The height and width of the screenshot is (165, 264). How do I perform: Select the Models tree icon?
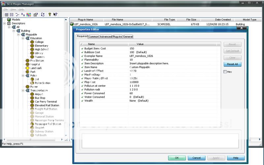[9, 20]
